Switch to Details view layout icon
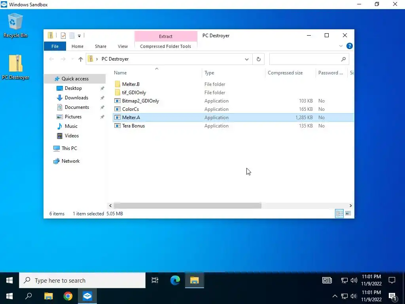This screenshot has height=304, width=405. pos(339,213)
